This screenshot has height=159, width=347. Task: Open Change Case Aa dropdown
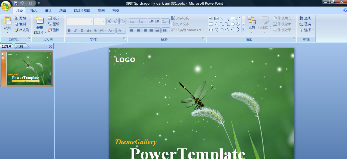pos(111,31)
